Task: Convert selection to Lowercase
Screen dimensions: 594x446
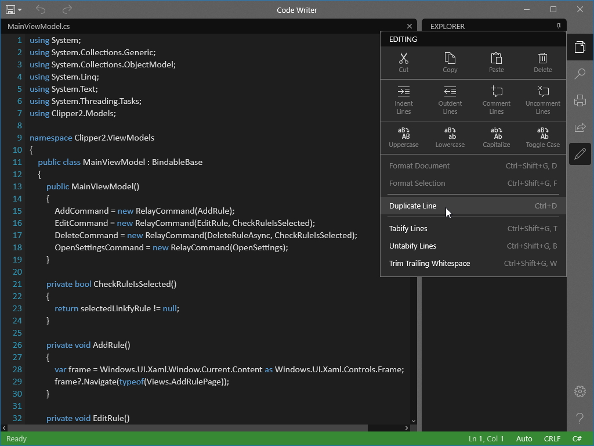Action: point(450,137)
